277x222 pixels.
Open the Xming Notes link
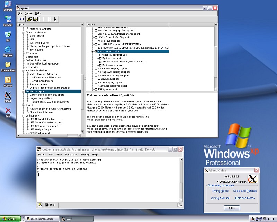pos(220,191)
